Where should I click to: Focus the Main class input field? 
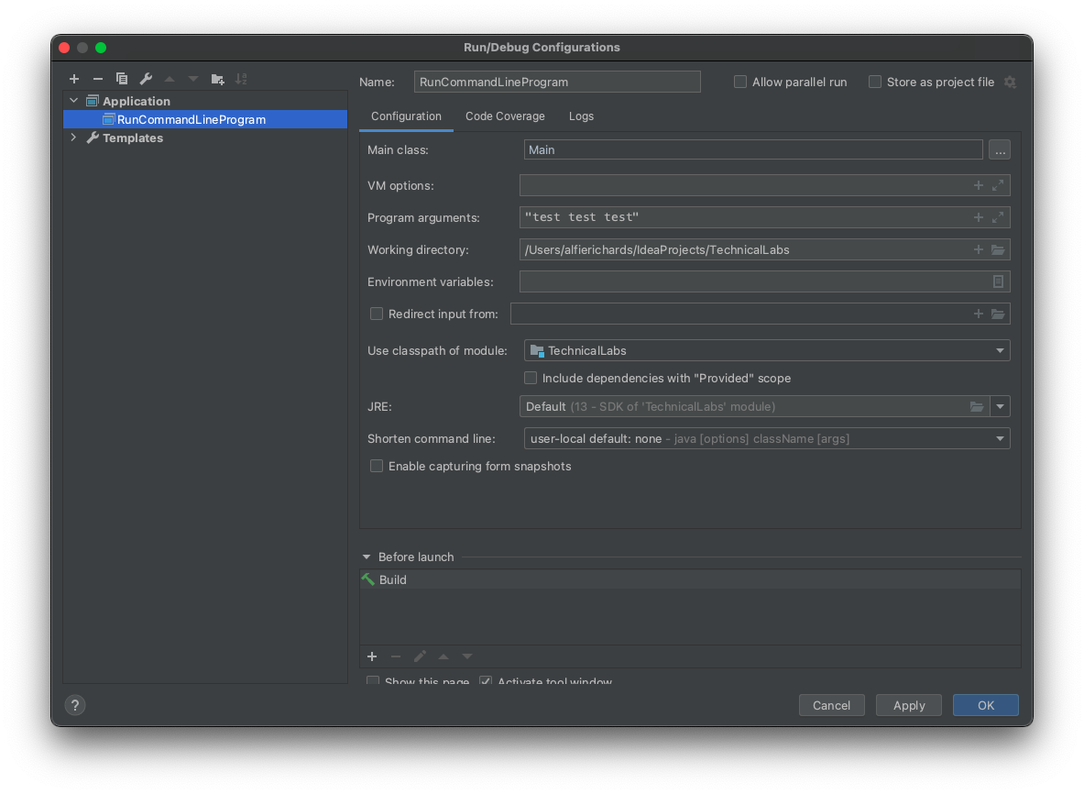click(x=753, y=150)
